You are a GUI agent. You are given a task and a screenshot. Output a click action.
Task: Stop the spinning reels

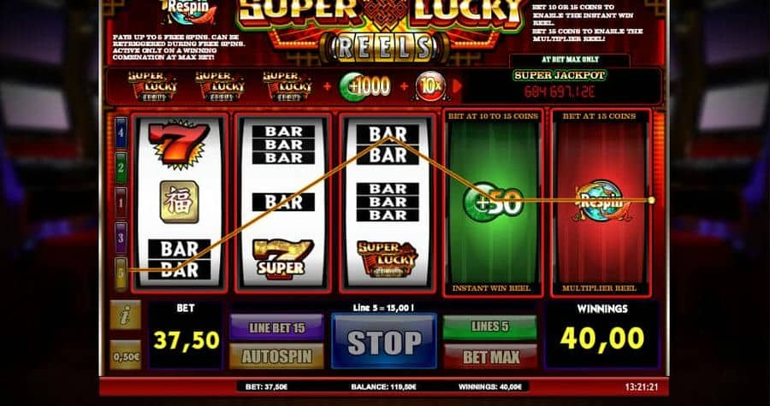click(x=384, y=341)
